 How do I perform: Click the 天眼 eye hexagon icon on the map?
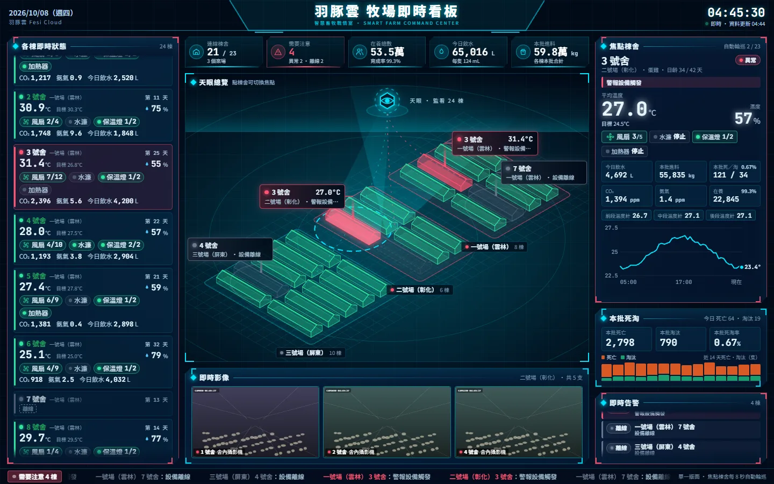coord(387,101)
